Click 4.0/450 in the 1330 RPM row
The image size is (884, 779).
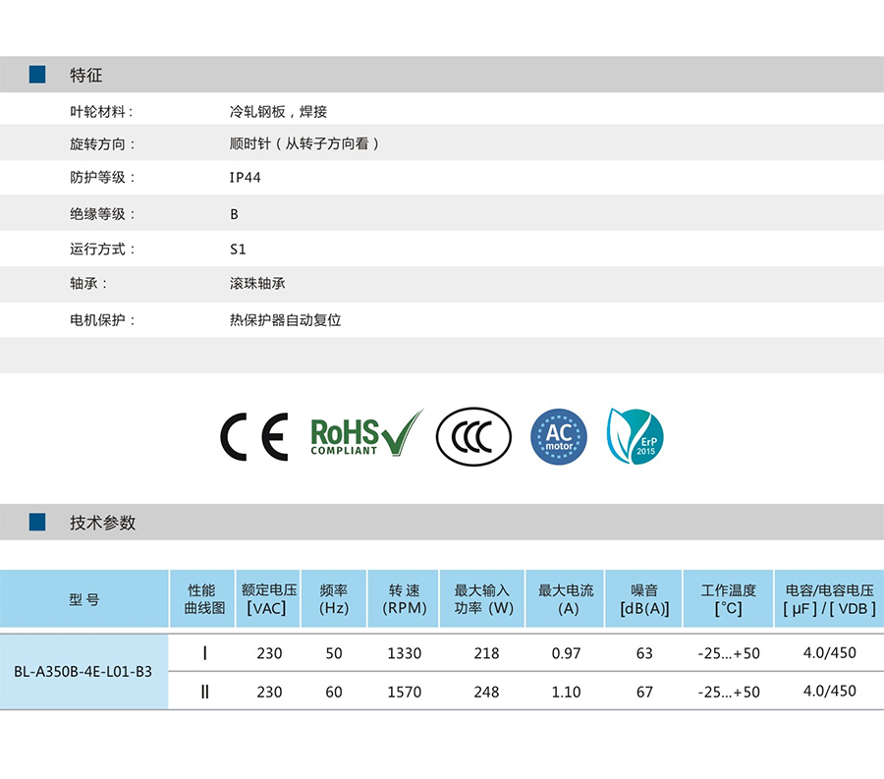829,652
